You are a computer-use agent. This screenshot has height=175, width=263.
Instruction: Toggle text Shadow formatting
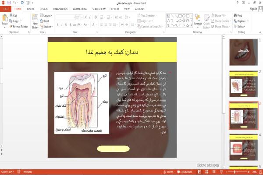71,25
